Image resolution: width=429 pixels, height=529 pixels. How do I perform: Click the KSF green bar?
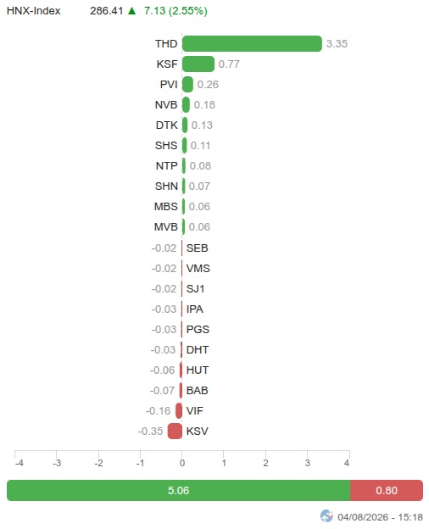pos(198,64)
